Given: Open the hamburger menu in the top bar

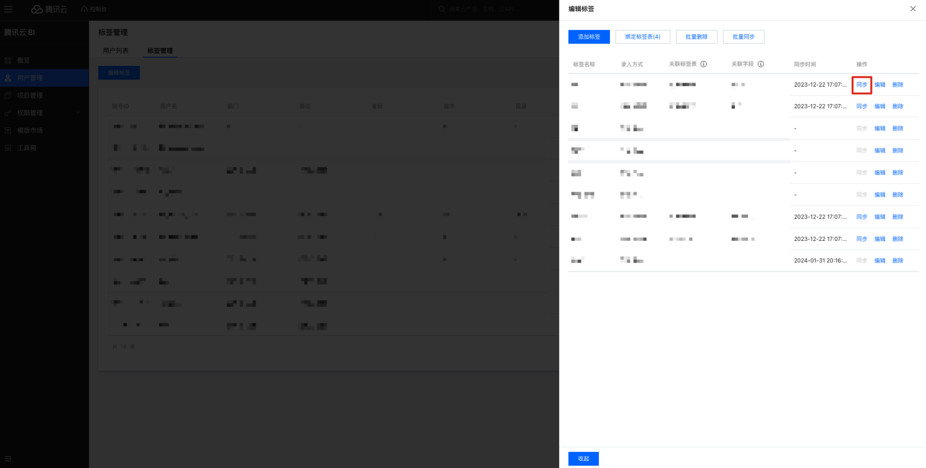Looking at the screenshot, I should pos(8,9).
